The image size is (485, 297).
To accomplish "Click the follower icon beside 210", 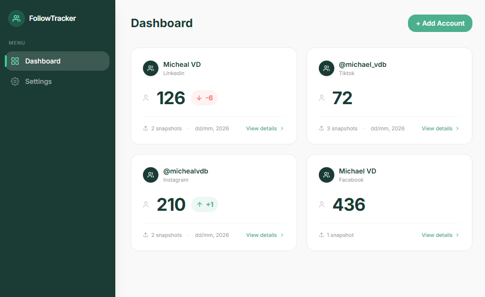I will click(146, 204).
